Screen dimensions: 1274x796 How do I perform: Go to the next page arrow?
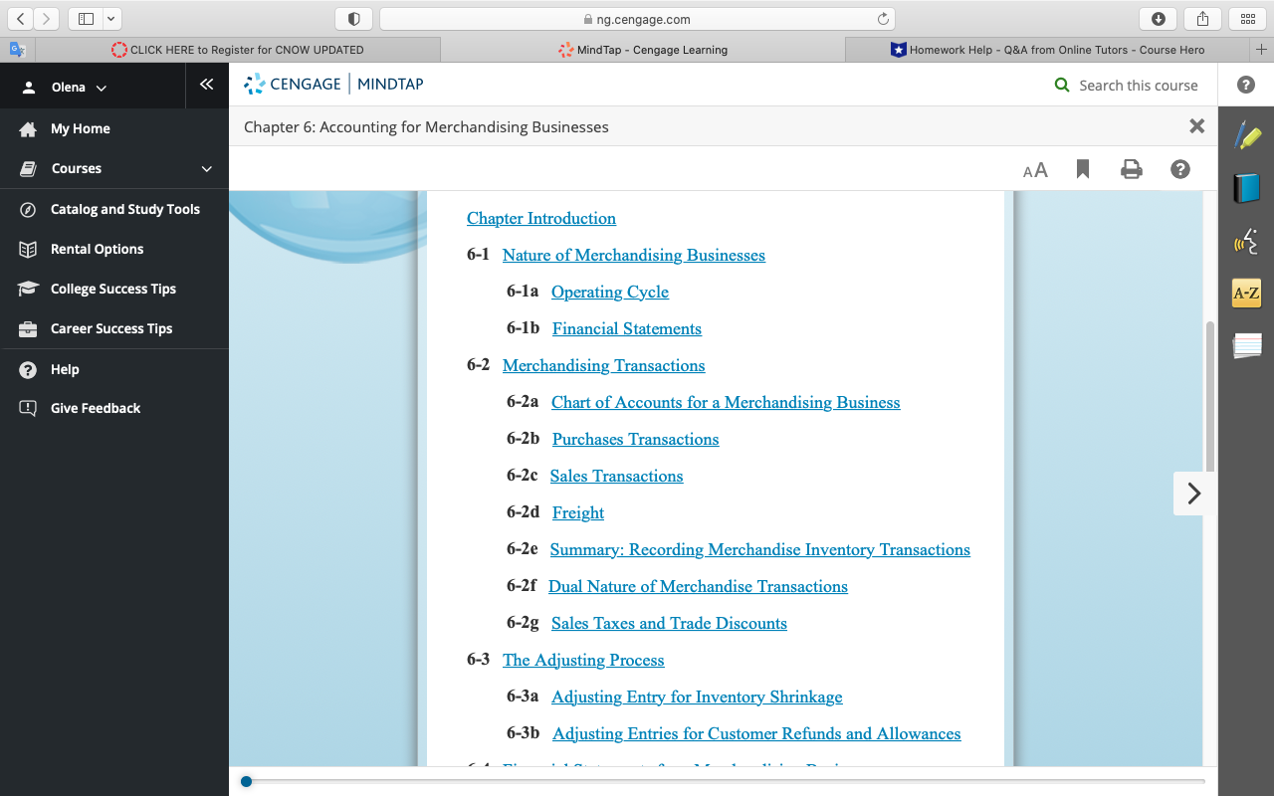1194,494
